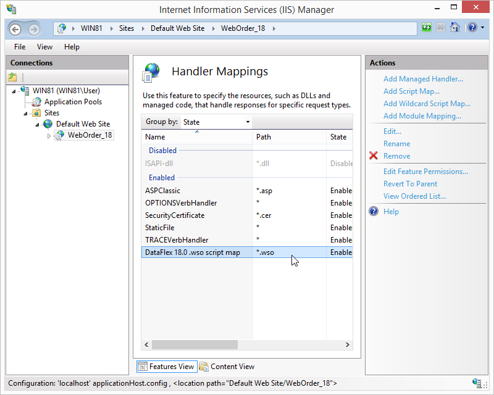Viewport: 494px width, 395px height.
Task: Click the Features View tab icon
Action: [143, 367]
